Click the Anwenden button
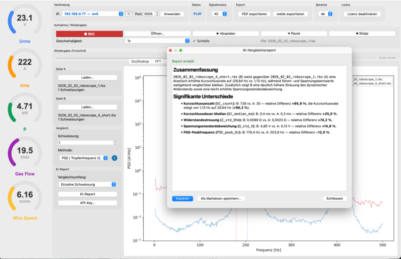The width and height of the screenshot is (401, 259). point(172,14)
